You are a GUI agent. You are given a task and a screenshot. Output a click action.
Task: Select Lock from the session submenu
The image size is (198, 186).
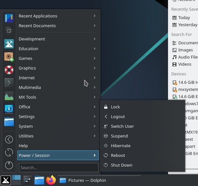tap(115, 107)
